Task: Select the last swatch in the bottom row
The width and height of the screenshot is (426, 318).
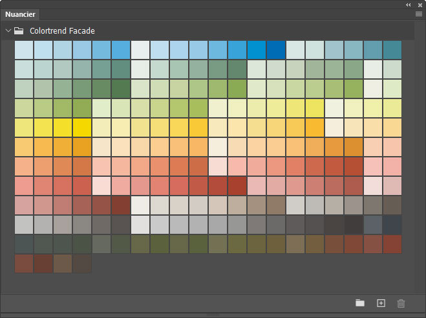Action: tap(82, 264)
